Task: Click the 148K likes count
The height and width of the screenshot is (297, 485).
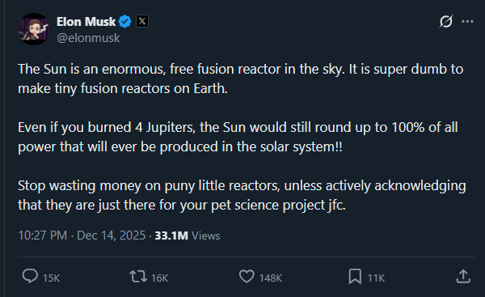Action: (x=271, y=278)
